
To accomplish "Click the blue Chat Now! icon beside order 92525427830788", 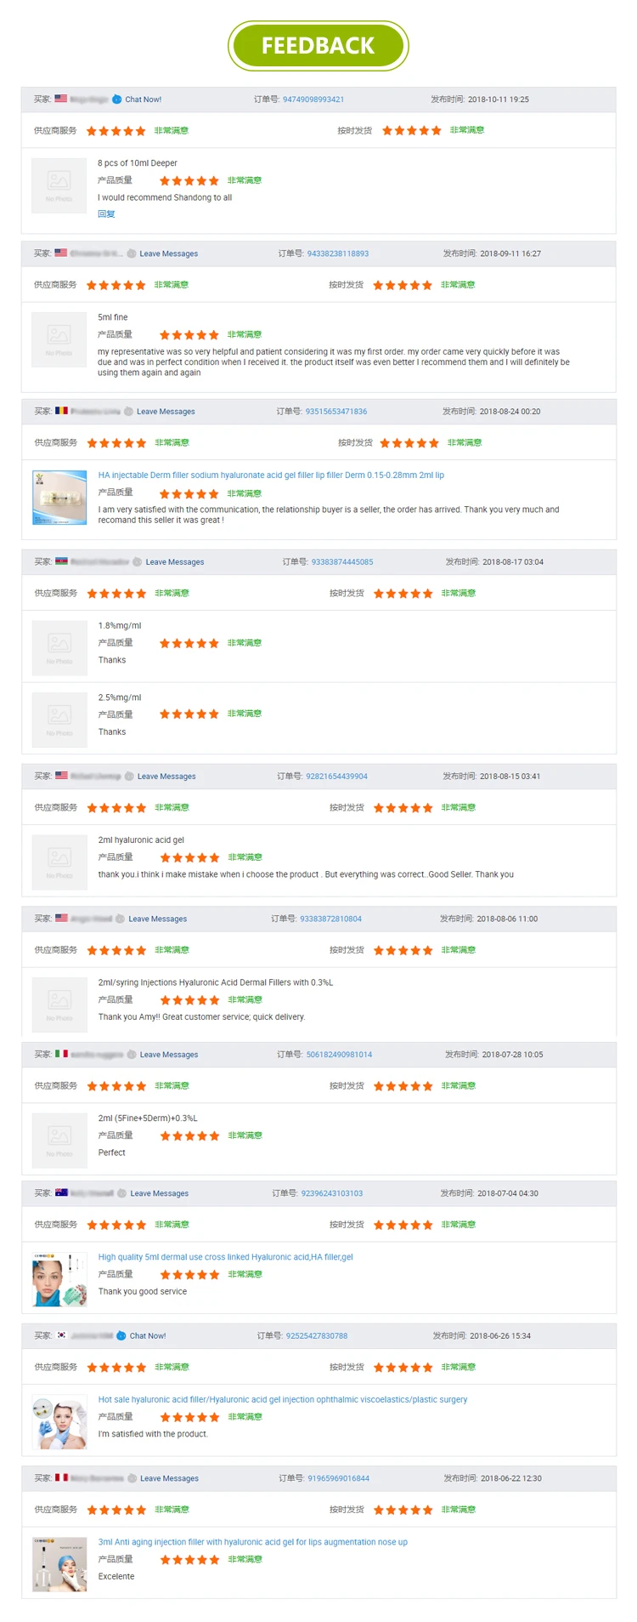I will tap(121, 1335).
